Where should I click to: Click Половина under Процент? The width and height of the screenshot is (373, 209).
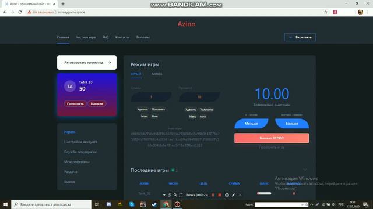tap(206, 110)
